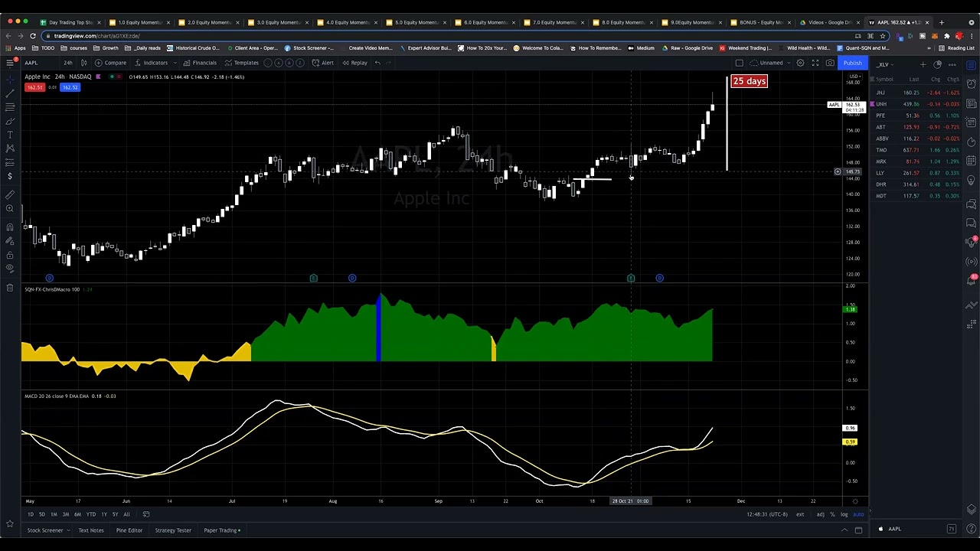Take a chart snapshot with camera icon
The width and height of the screenshot is (980, 551).
(x=830, y=63)
